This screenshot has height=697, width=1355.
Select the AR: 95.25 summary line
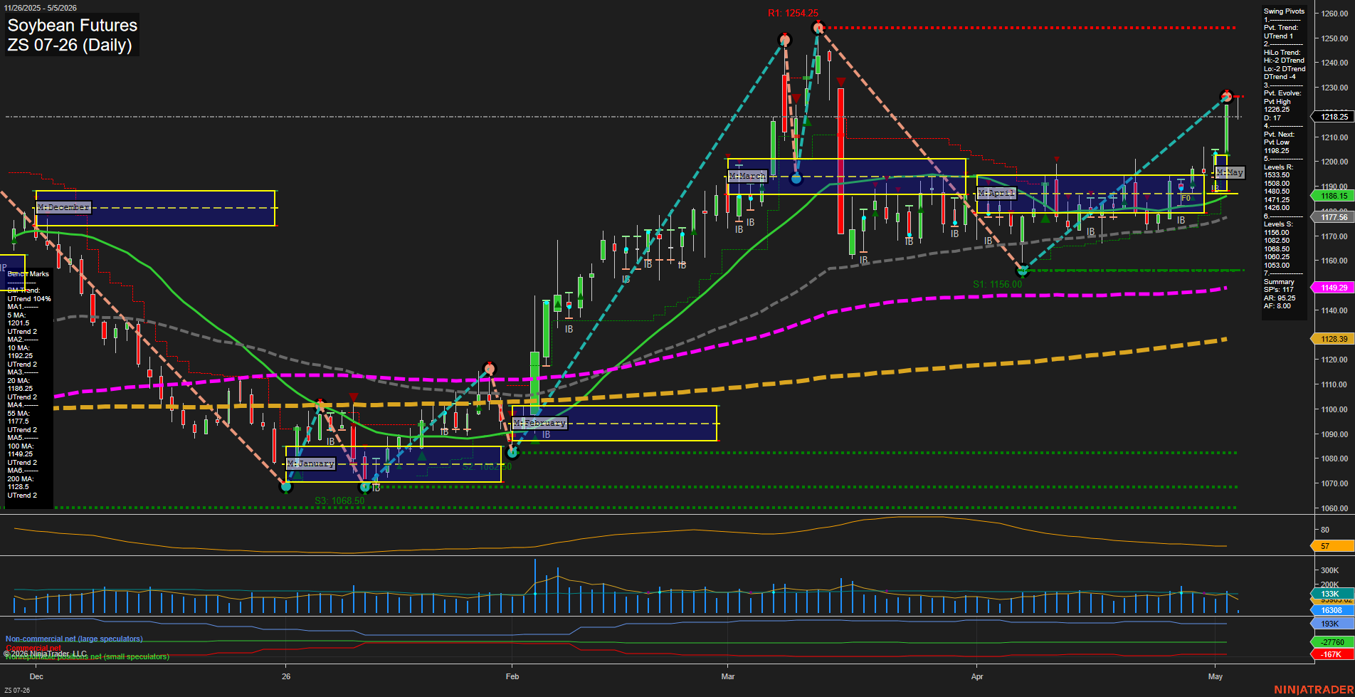pos(1280,298)
